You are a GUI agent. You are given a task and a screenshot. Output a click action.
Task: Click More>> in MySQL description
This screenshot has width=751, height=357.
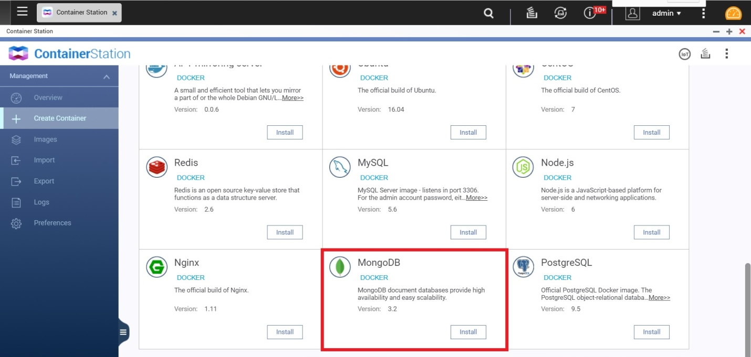(x=476, y=198)
